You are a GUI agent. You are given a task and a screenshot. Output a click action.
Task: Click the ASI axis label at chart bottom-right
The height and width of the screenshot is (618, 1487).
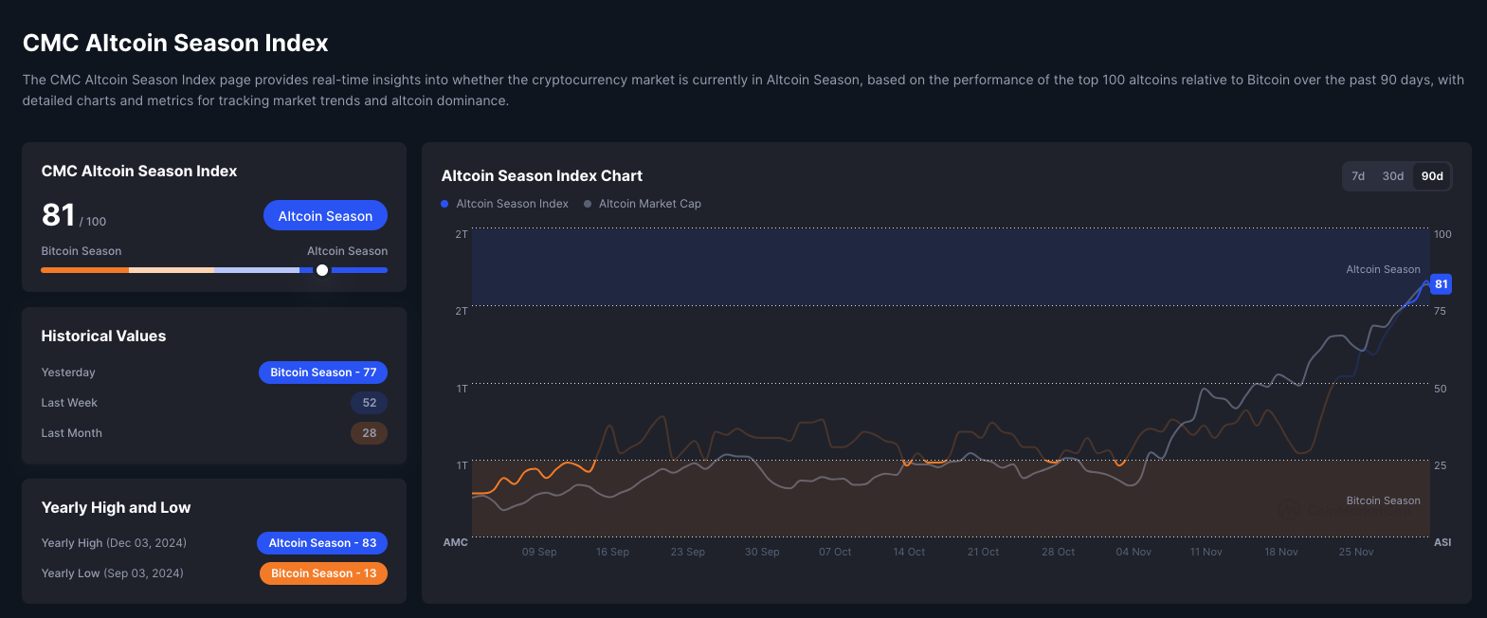1442,542
